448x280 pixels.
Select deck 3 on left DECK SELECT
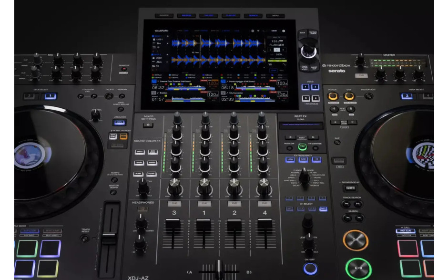(30, 96)
